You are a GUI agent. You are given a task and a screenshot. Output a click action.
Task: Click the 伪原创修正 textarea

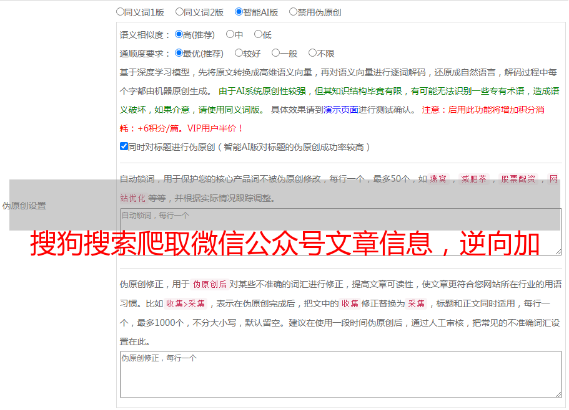[341, 374]
